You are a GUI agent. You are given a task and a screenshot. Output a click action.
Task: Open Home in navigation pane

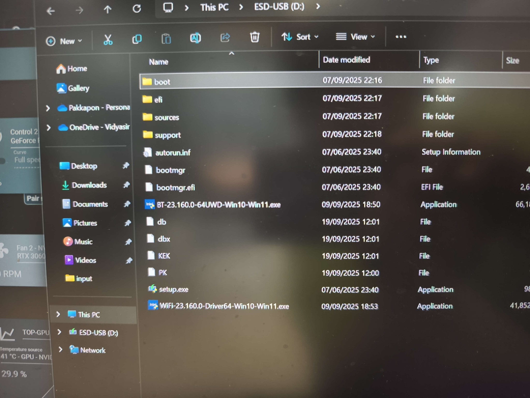pyautogui.click(x=72, y=69)
